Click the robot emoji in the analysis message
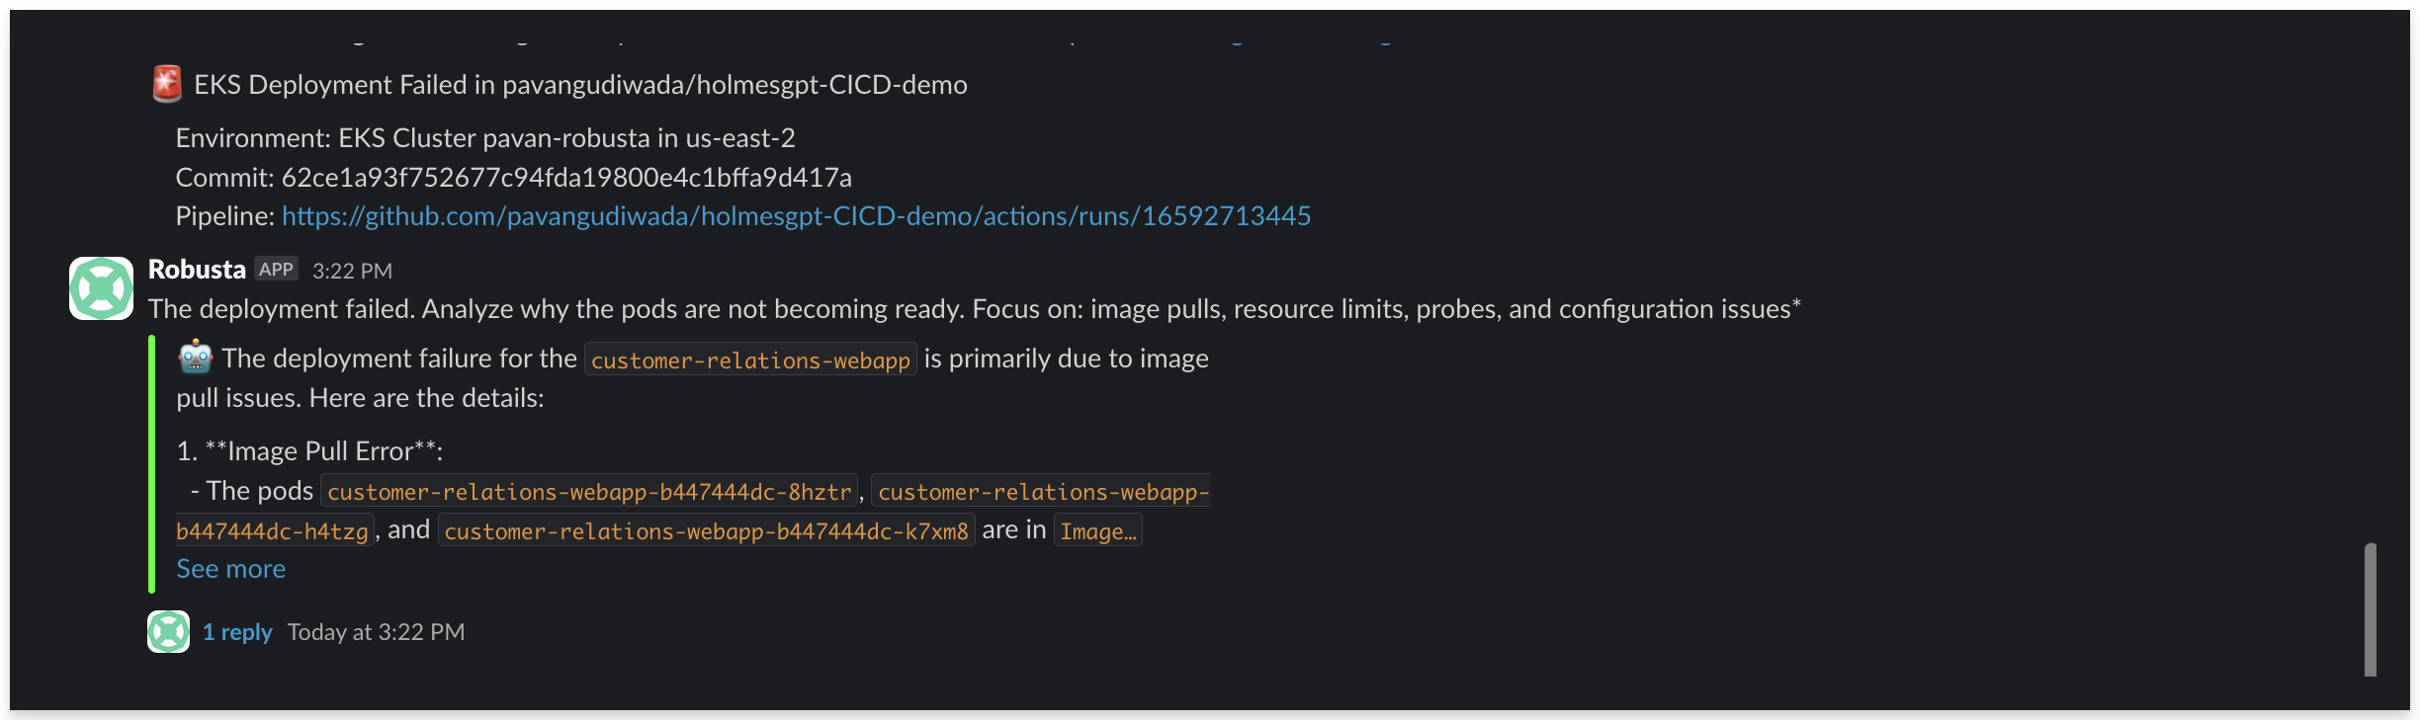Viewport: 2420px width, 720px height. 194,358
